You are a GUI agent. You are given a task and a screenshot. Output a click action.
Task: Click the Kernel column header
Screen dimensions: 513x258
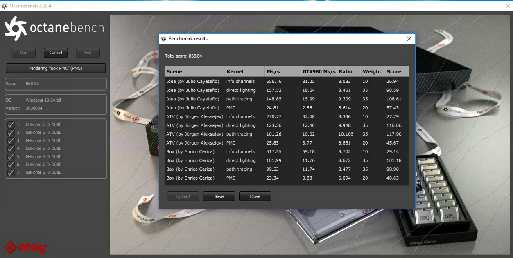tap(245, 71)
